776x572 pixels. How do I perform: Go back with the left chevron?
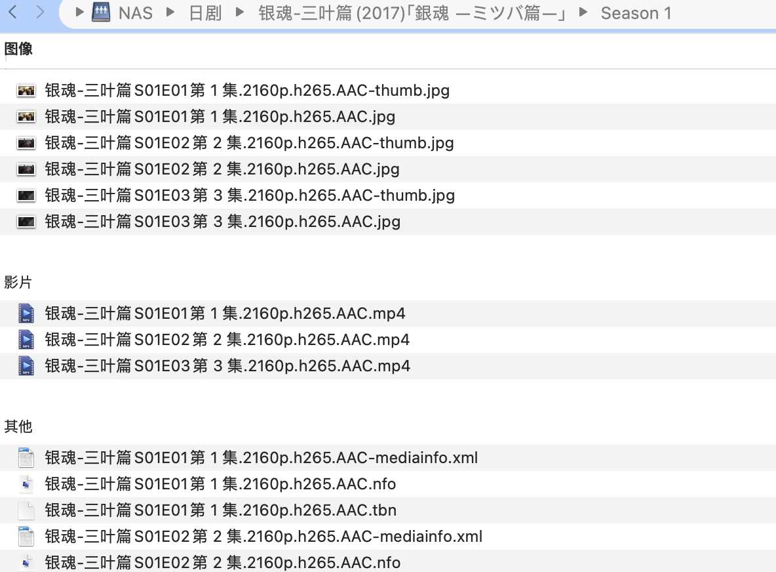click(x=13, y=12)
